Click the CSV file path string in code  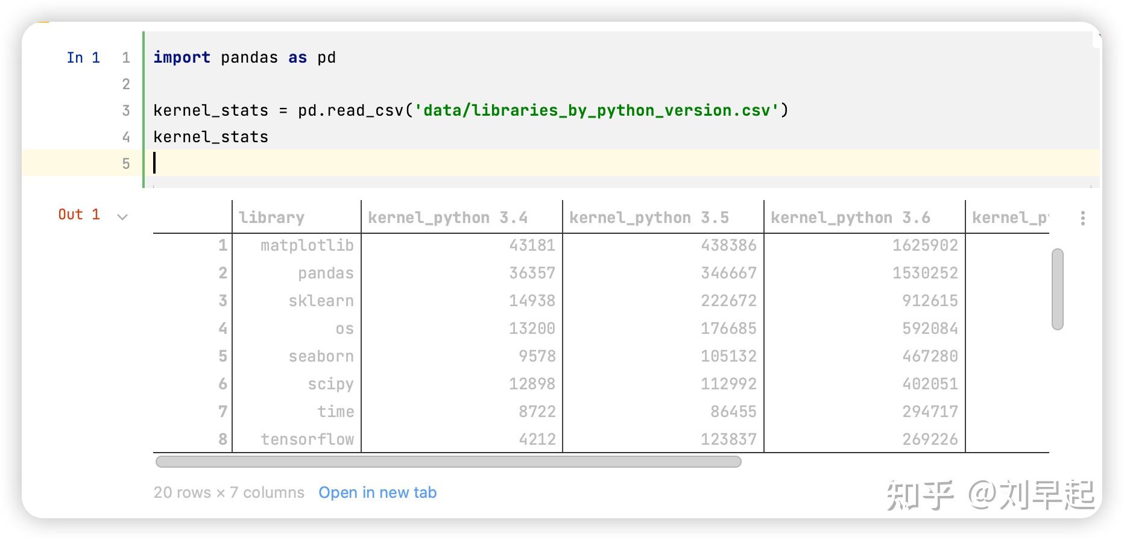tap(596, 110)
